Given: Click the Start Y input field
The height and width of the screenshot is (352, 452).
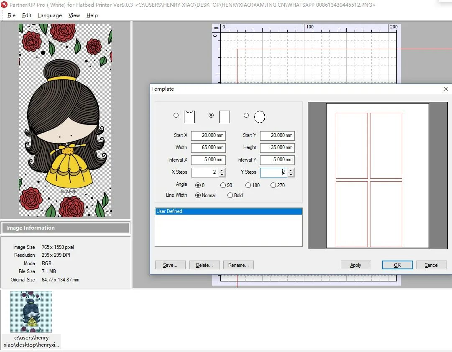Looking at the screenshot, I should (277, 136).
